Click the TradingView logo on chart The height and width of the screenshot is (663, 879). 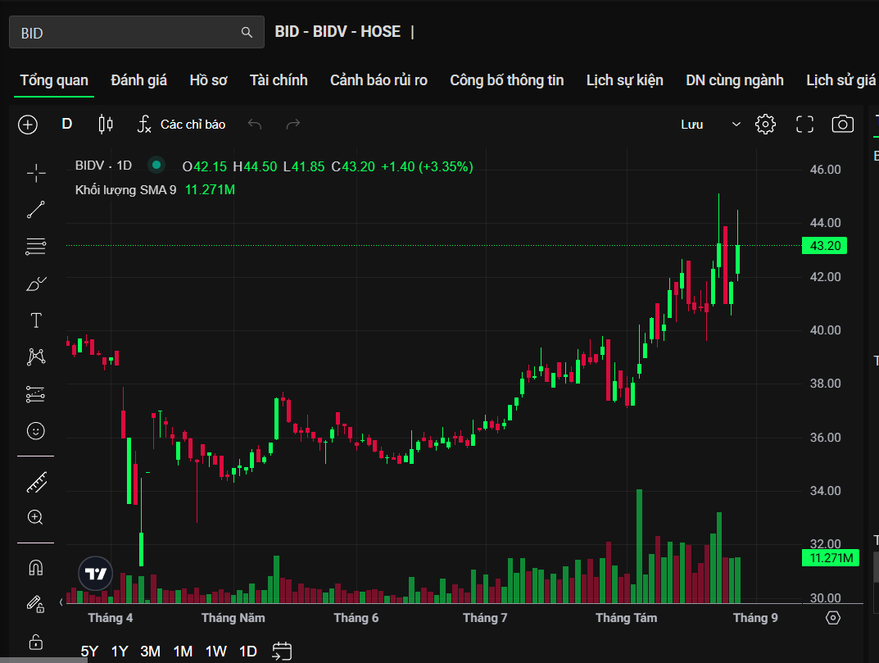[x=96, y=574]
